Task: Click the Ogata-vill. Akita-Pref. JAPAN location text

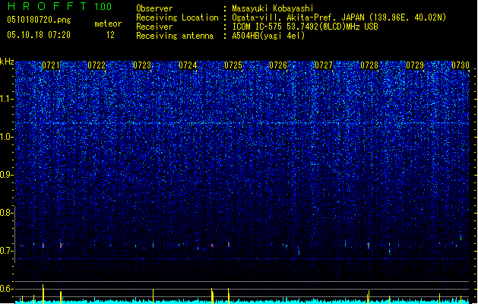Action: click(339, 17)
